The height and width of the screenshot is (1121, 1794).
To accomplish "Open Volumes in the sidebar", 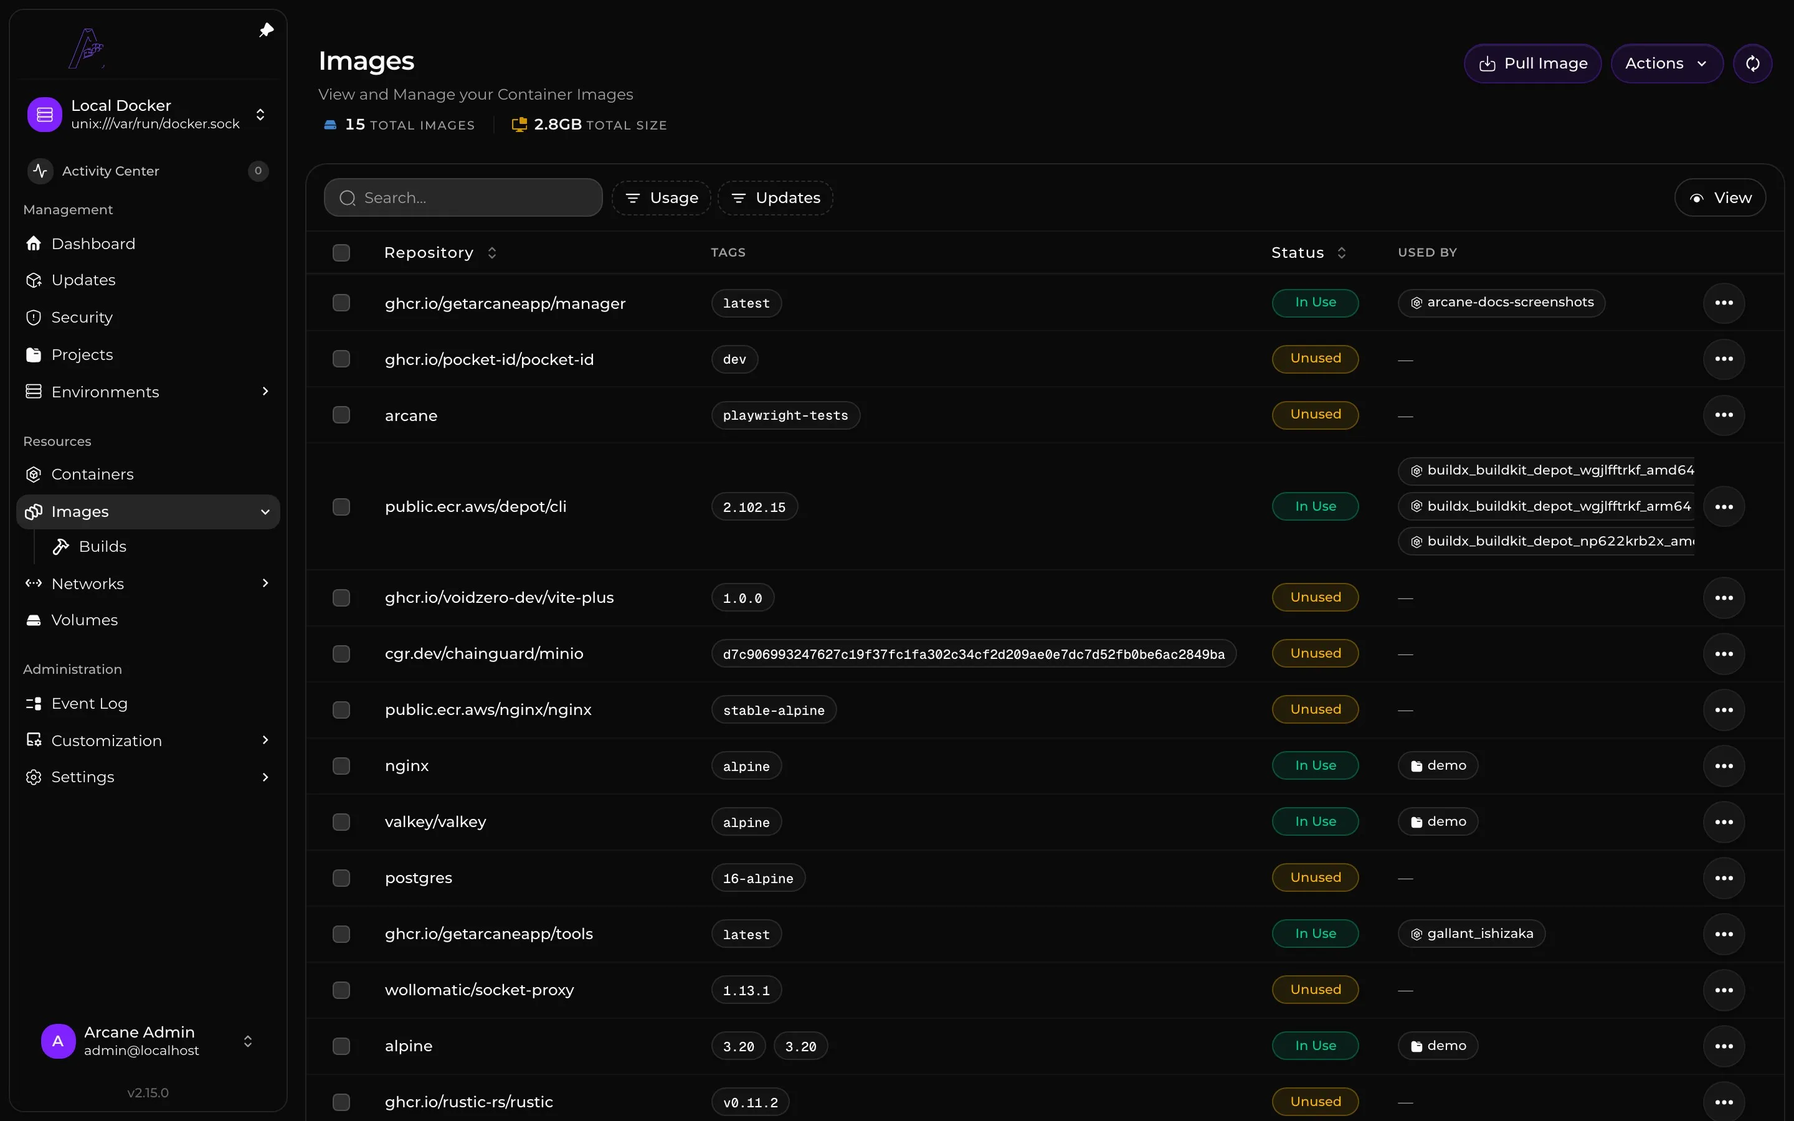I will 85,620.
